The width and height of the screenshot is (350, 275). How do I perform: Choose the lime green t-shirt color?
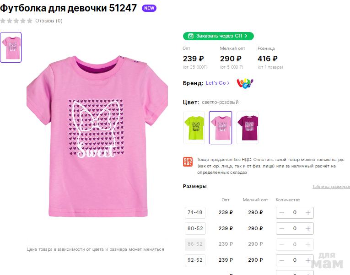[194, 128]
